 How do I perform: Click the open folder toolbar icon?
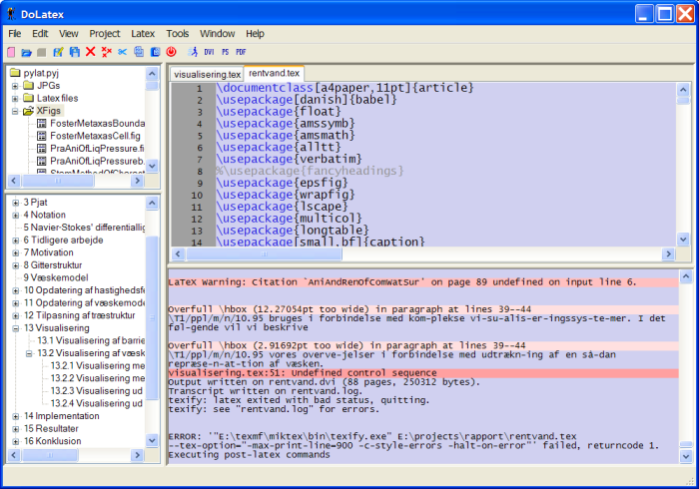[27, 51]
